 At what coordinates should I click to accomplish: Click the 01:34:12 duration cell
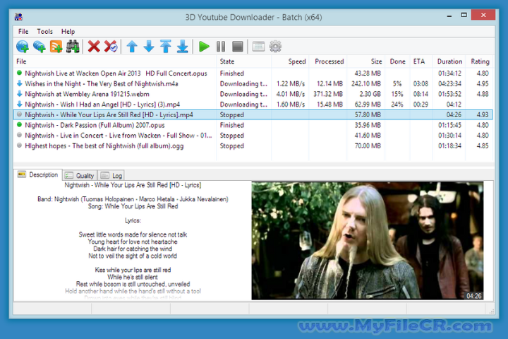(x=449, y=73)
